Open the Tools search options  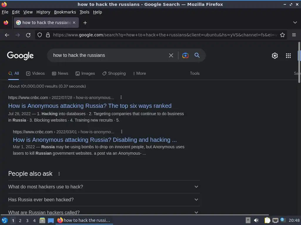pos(195,74)
